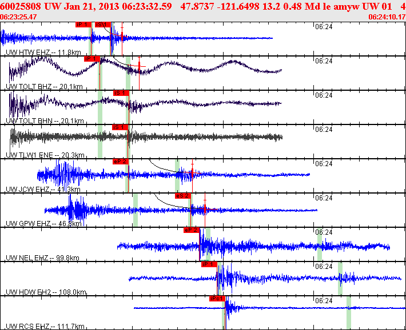This screenshot has width=406, height=330.
Task: Select the 06:24 time label on TOLT BHN trace
Action: pyautogui.click(x=324, y=95)
